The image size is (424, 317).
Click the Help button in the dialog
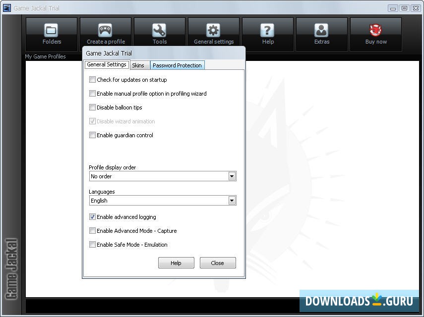(x=176, y=263)
